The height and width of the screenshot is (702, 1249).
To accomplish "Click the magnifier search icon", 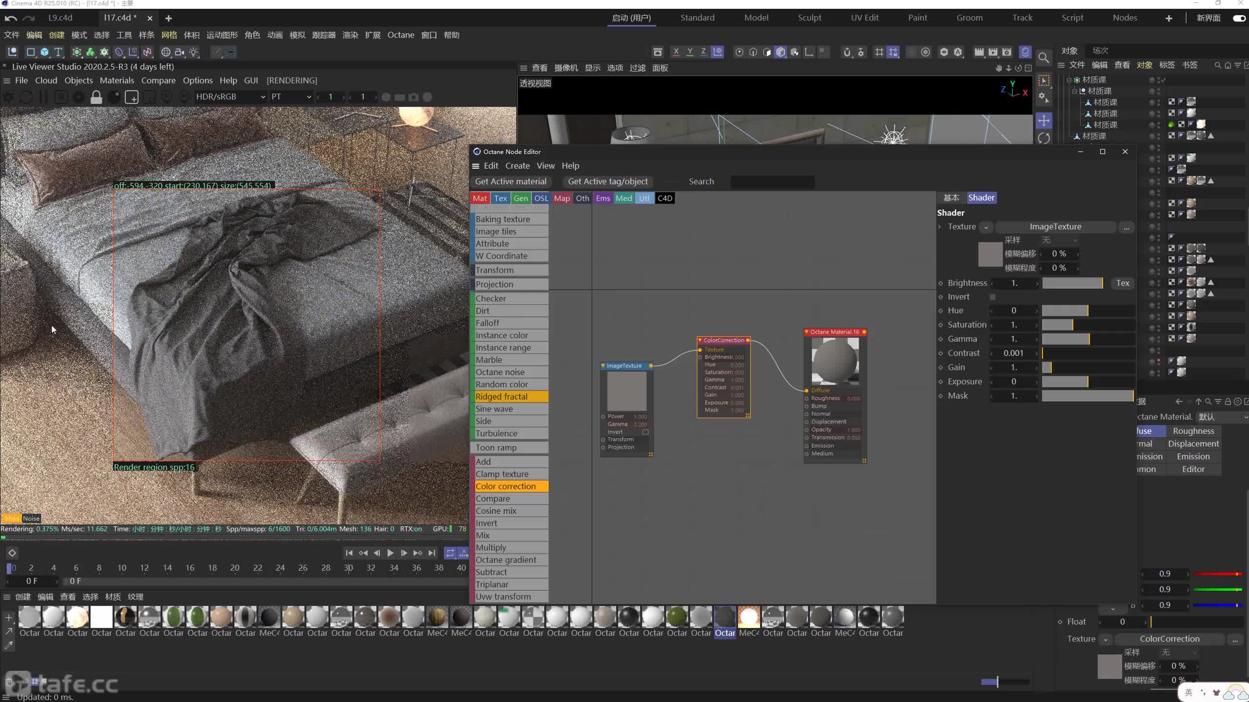I will point(1043,58).
